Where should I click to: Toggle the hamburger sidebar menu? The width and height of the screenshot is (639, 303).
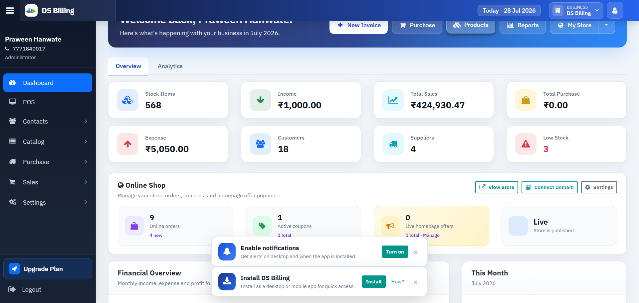(x=10, y=11)
